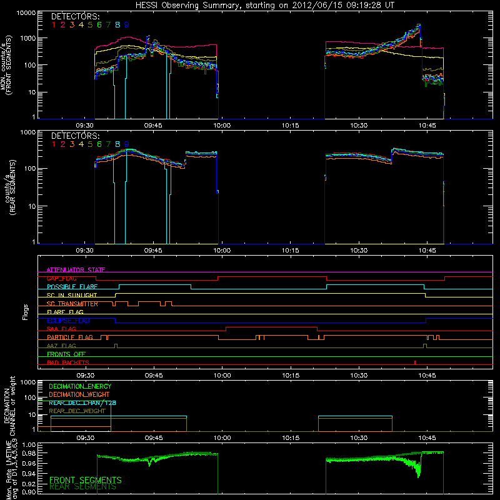
Task: Select the GAP_FLAG label
Action: pos(61,278)
